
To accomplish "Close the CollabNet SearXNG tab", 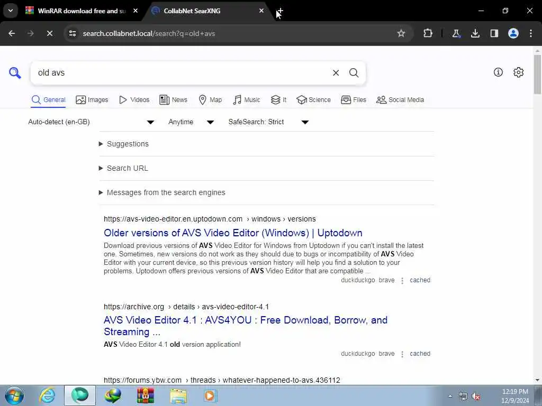I will pos(261,11).
